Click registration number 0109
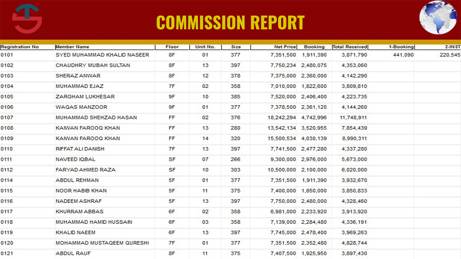 (x=7, y=138)
